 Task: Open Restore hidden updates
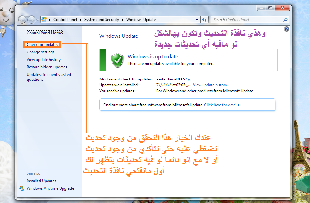pos(47,67)
